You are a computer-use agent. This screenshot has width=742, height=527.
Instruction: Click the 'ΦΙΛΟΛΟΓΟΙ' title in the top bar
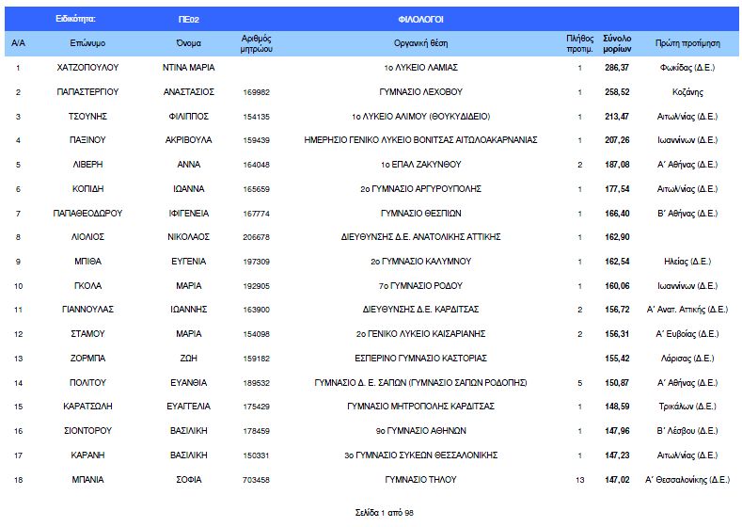[420, 18]
